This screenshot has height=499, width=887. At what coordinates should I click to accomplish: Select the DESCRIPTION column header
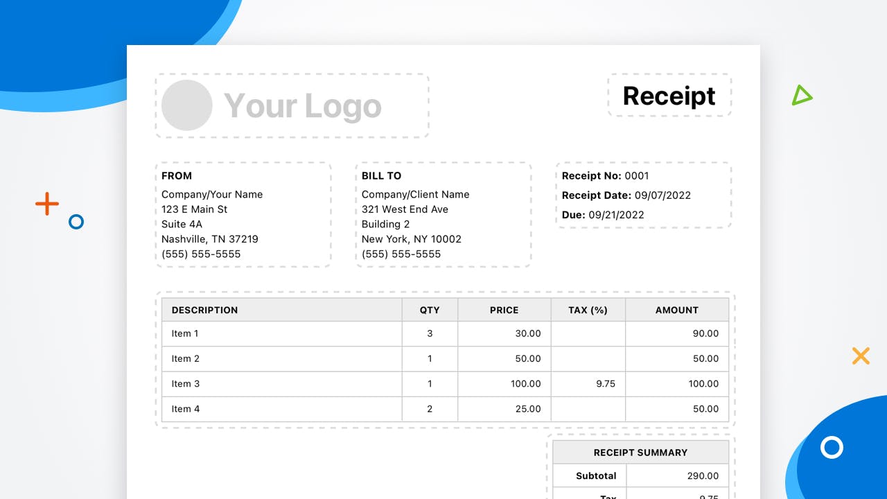204,310
